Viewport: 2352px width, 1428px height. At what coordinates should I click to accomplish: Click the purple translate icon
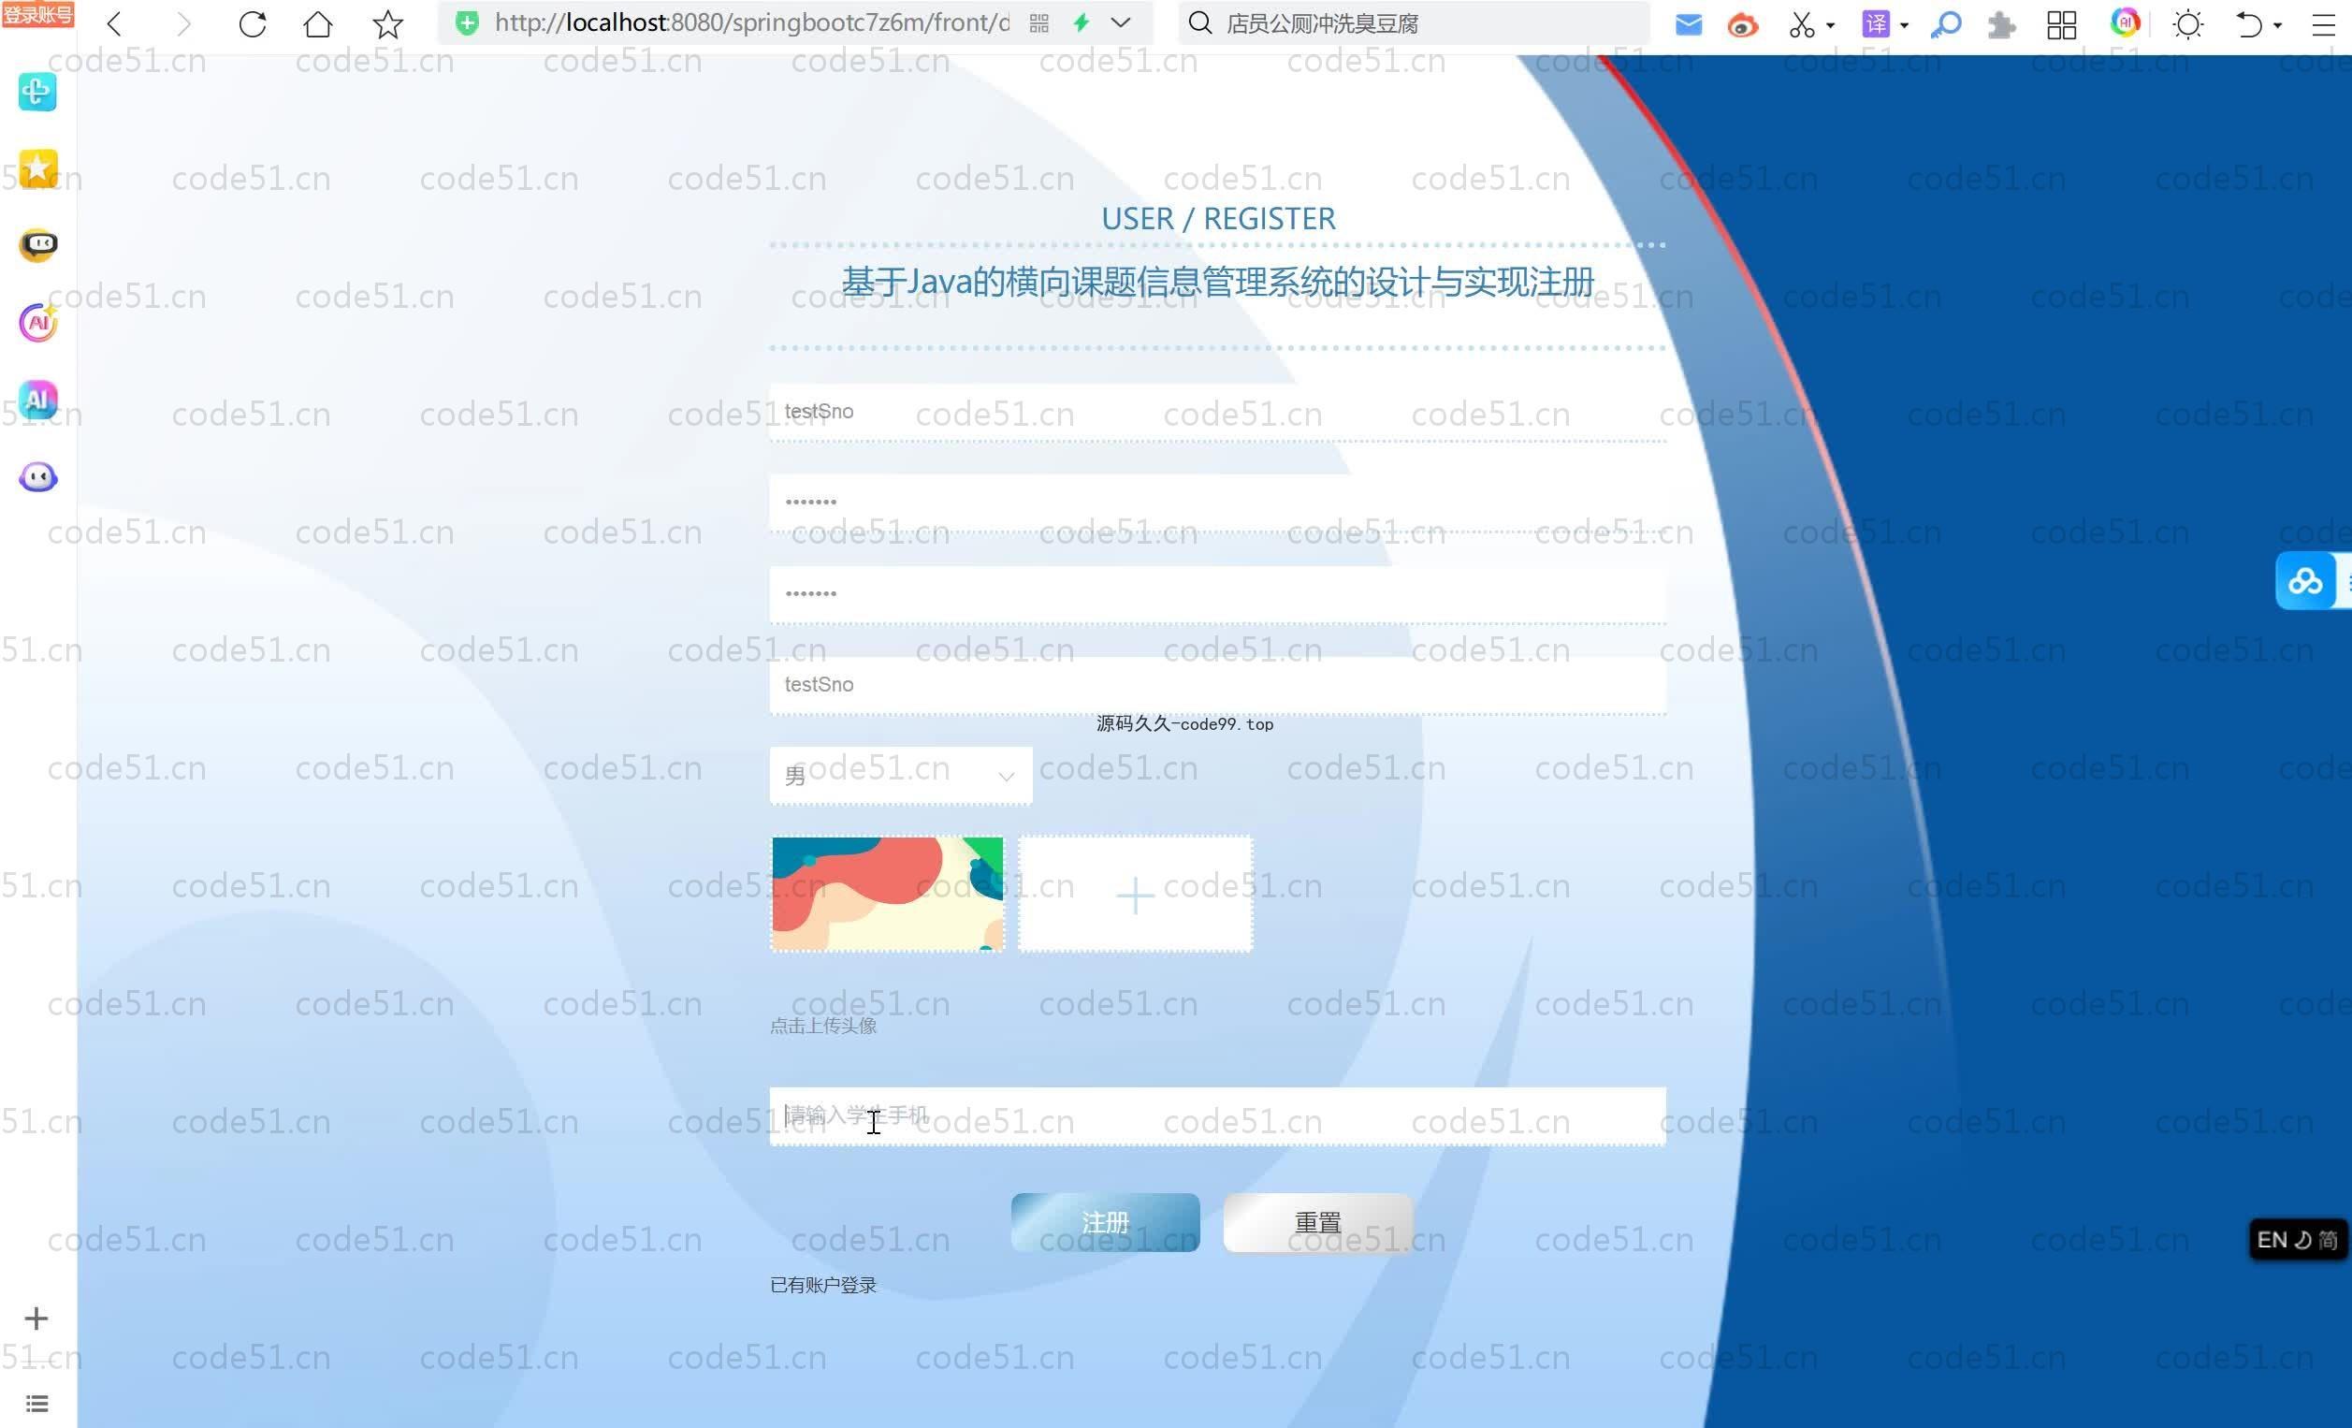point(1876,24)
